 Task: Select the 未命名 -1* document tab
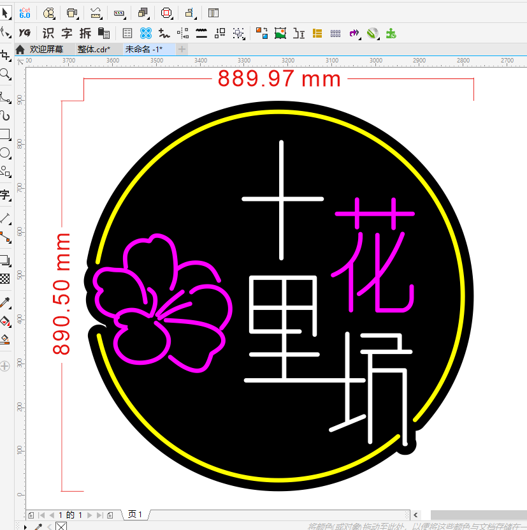144,49
